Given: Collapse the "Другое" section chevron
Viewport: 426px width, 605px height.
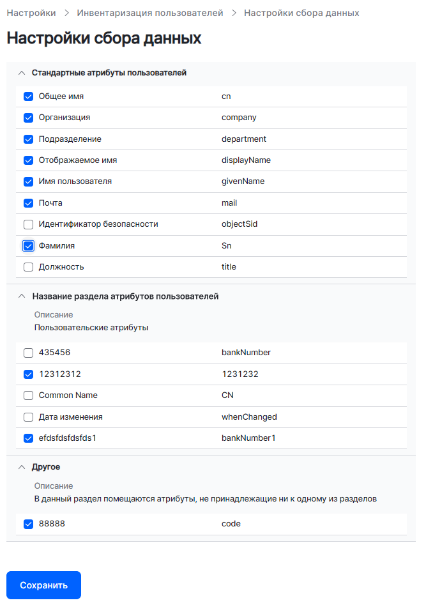Looking at the screenshot, I should point(22,467).
